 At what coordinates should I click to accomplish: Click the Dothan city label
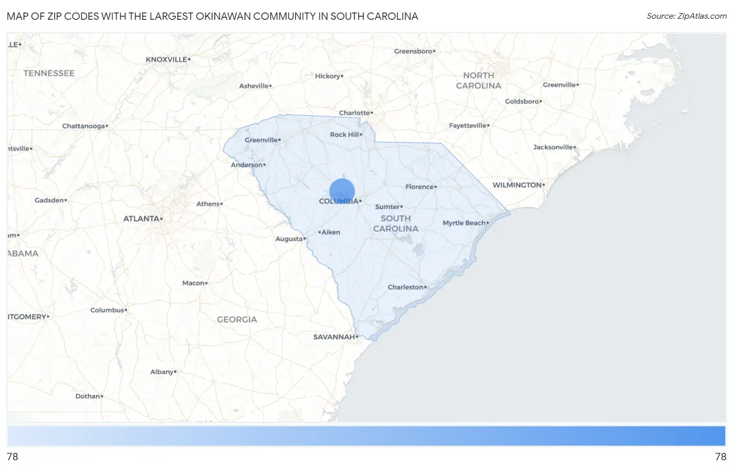pyautogui.click(x=88, y=396)
